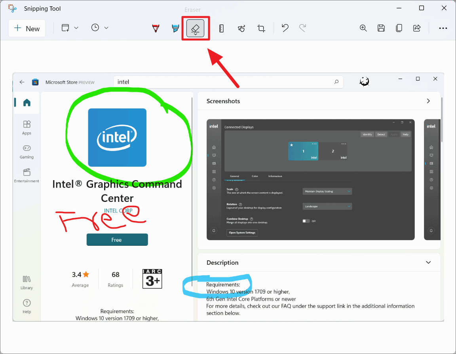Open the INTEL CORP publisher link
456x354 pixels.
[x=118, y=211]
